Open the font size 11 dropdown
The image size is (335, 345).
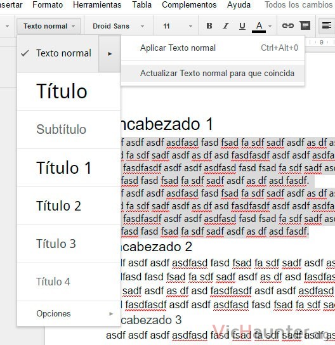click(178, 26)
